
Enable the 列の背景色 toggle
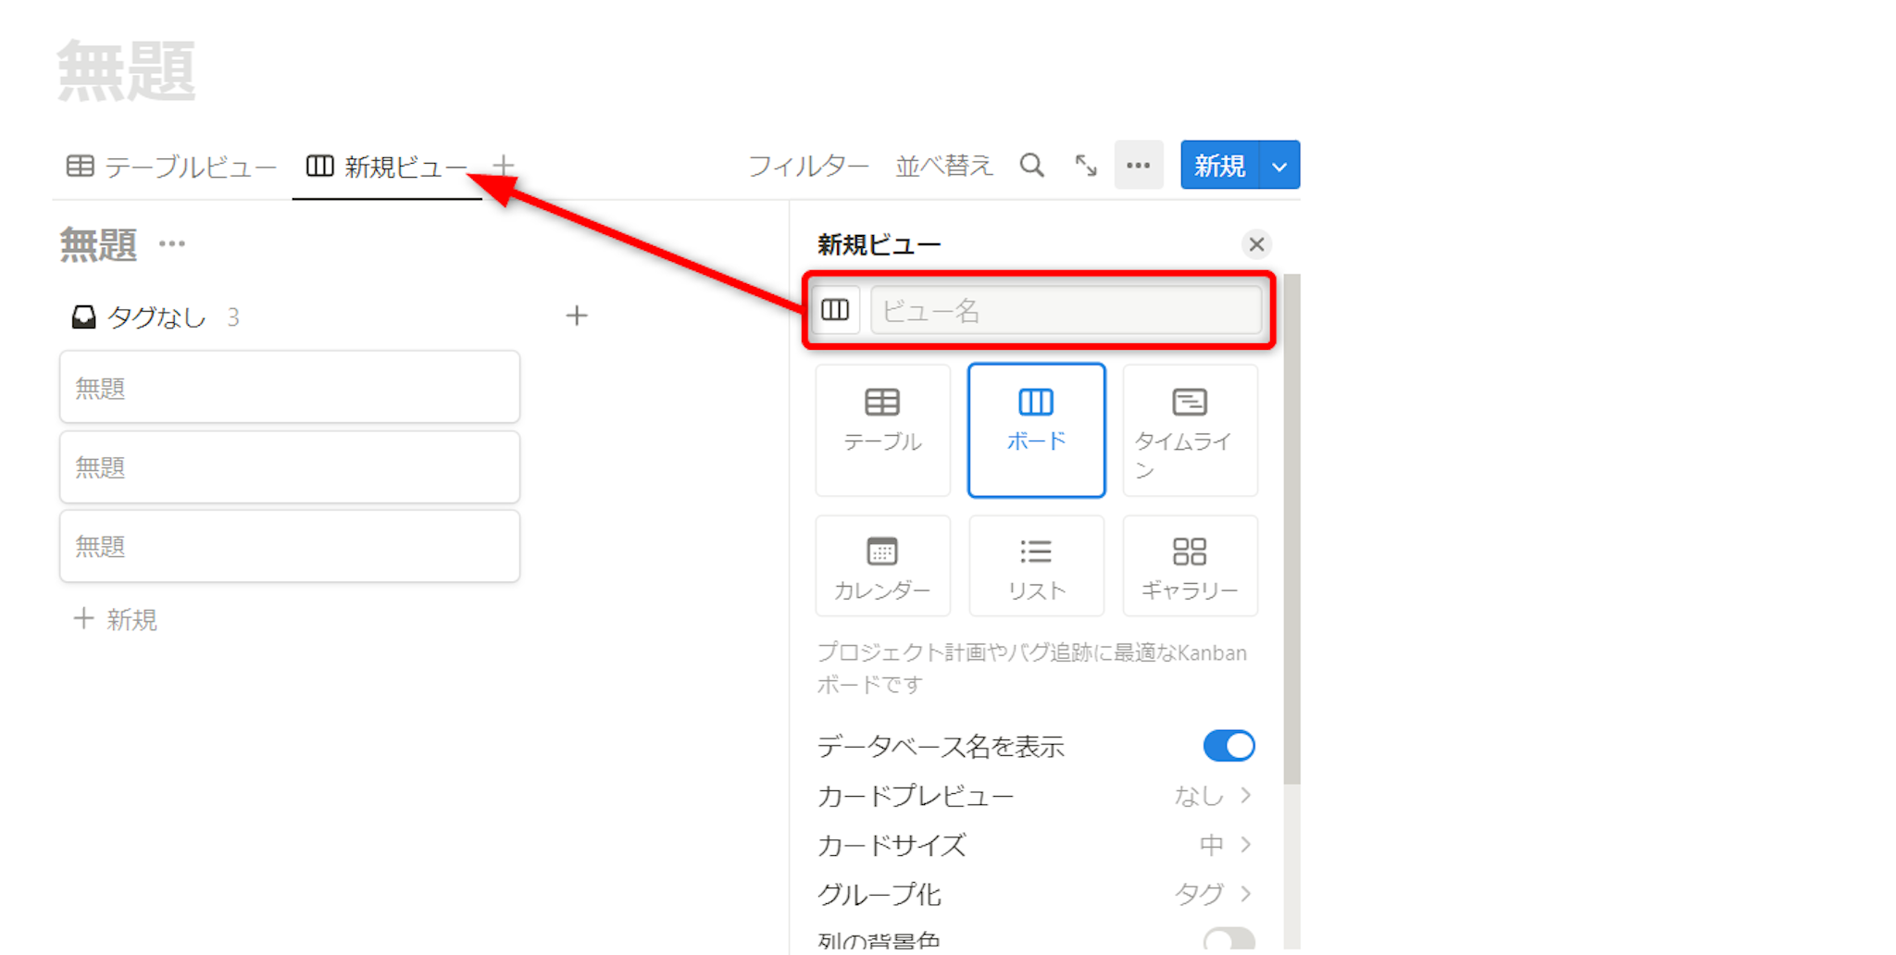click(x=1229, y=940)
